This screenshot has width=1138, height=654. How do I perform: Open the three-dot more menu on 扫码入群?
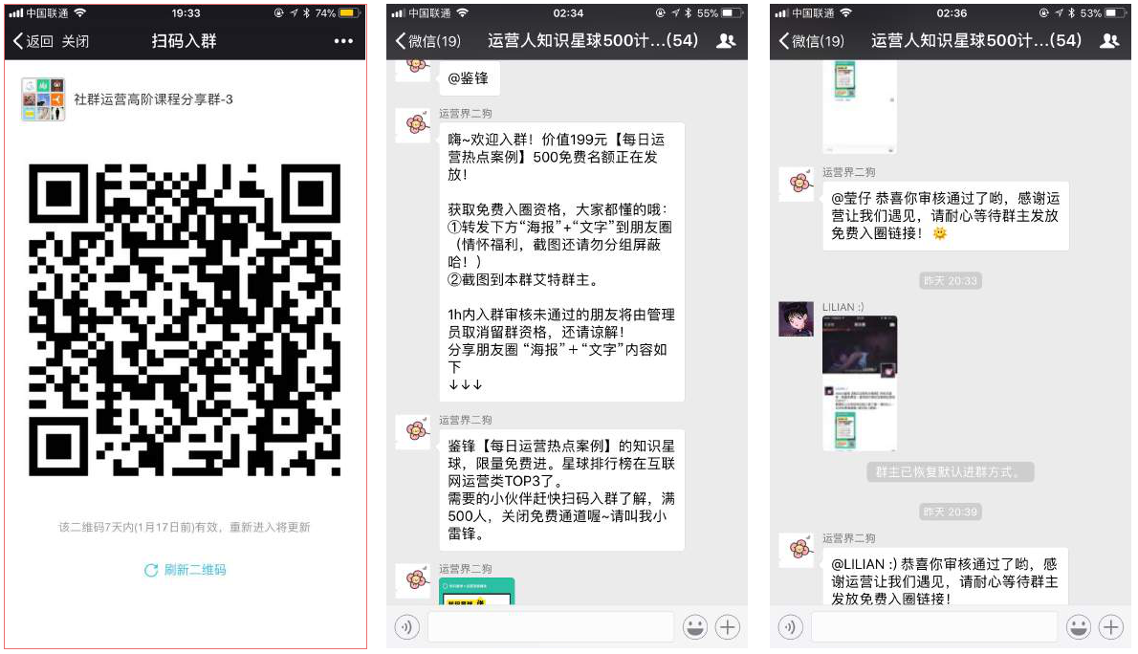[x=343, y=42]
